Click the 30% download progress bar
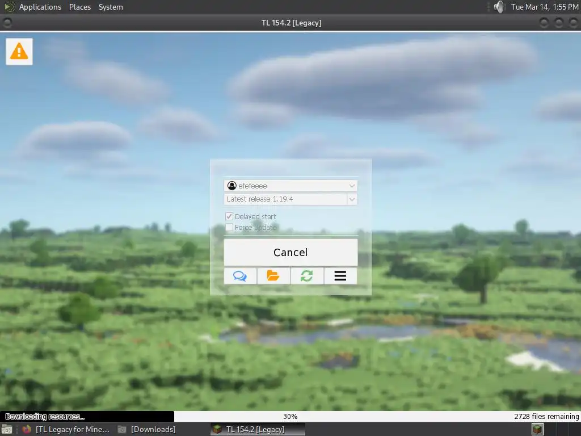Viewport: 581px width, 436px height. pos(290,416)
